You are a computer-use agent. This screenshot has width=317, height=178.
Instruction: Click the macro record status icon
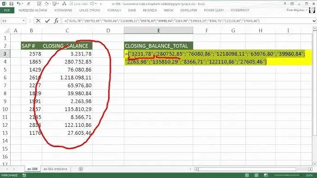(x=24, y=175)
